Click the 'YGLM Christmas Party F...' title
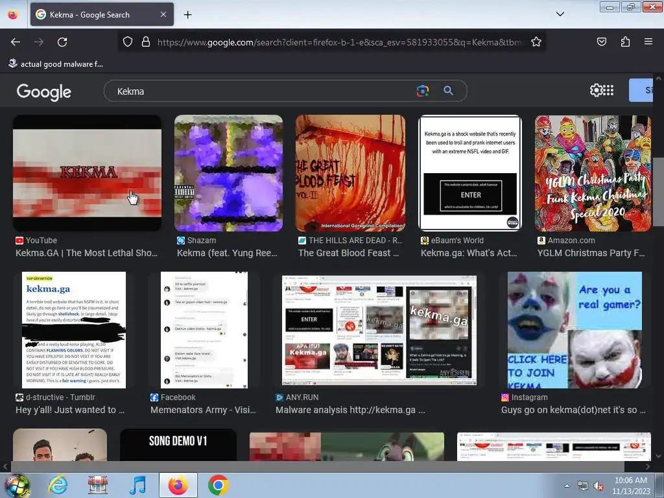This screenshot has width=664, height=498. coord(591,253)
